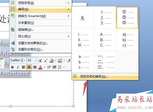Toggle bold formatting in mini toolbar
The width and height of the screenshot is (153, 112).
click(13, 67)
